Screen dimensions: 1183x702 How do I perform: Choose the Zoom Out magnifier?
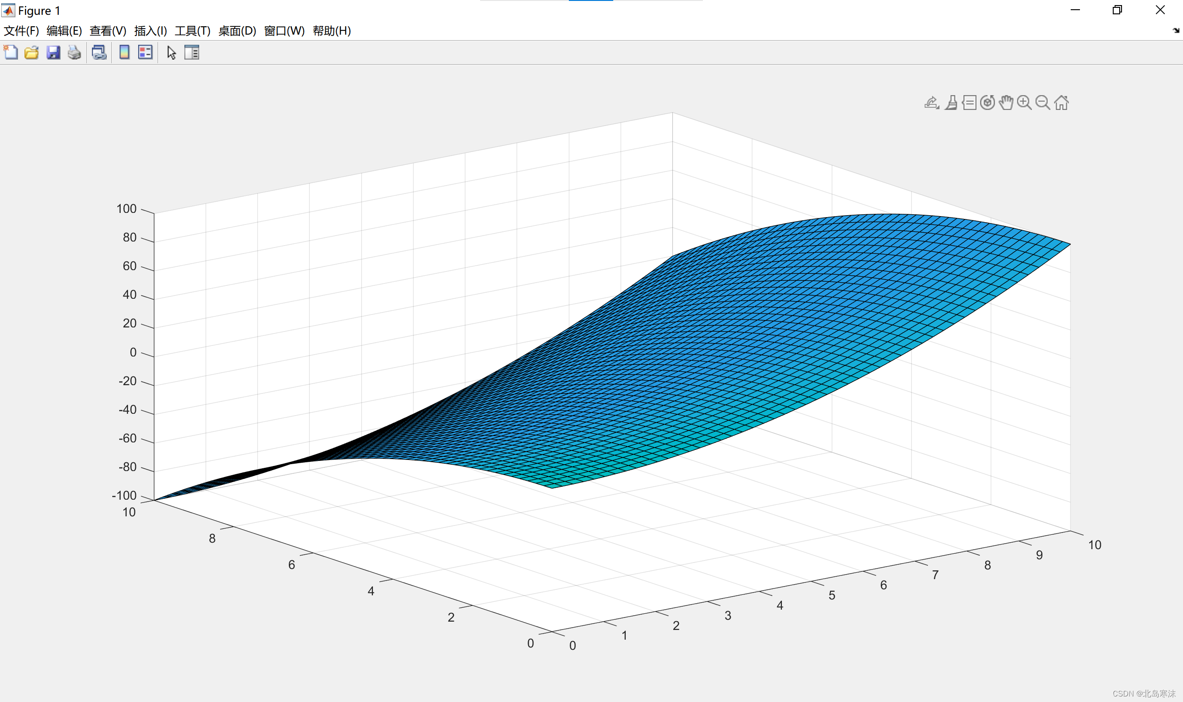(1043, 103)
